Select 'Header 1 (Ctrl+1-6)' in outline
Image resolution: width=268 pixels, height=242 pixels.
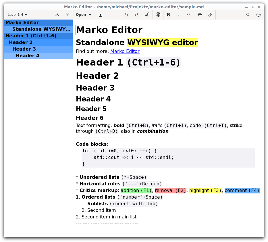38,36
